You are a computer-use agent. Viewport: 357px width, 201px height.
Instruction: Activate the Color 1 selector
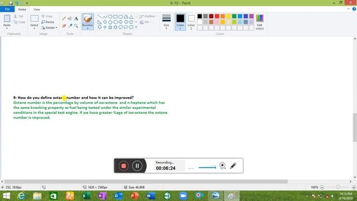pyautogui.click(x=180, y=22)
